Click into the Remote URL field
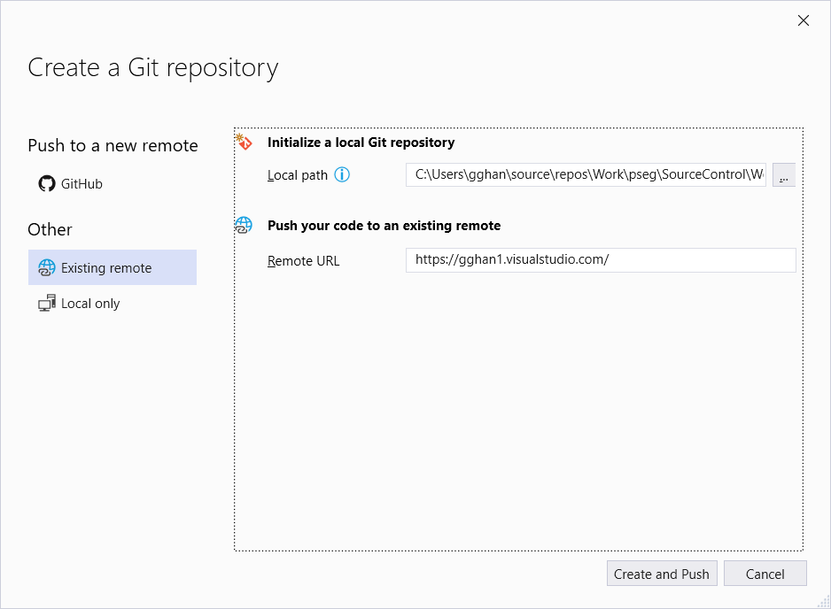Screen dimensions: 831x609 601,260
